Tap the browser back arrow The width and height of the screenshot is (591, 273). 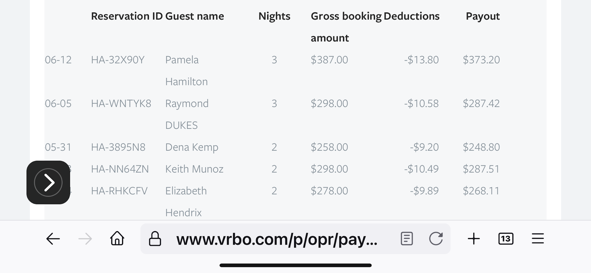point(53,239)
